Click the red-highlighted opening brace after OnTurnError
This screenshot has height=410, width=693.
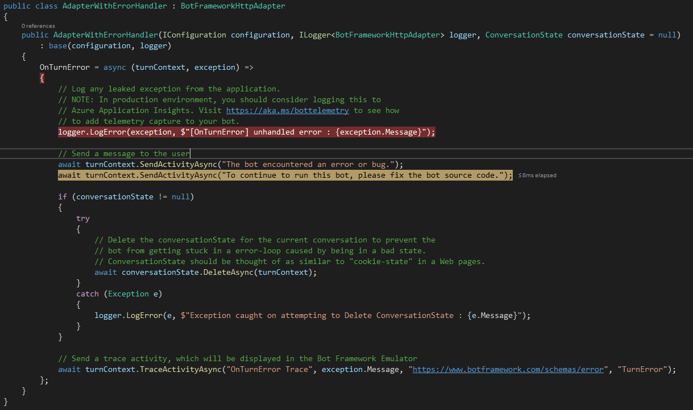coord(42,78)
